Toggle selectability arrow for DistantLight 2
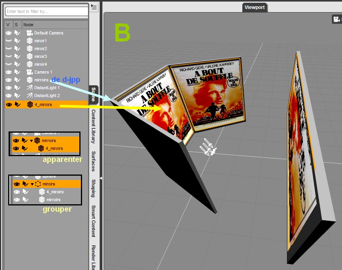The image size is (342, 270). pos(17,95)
